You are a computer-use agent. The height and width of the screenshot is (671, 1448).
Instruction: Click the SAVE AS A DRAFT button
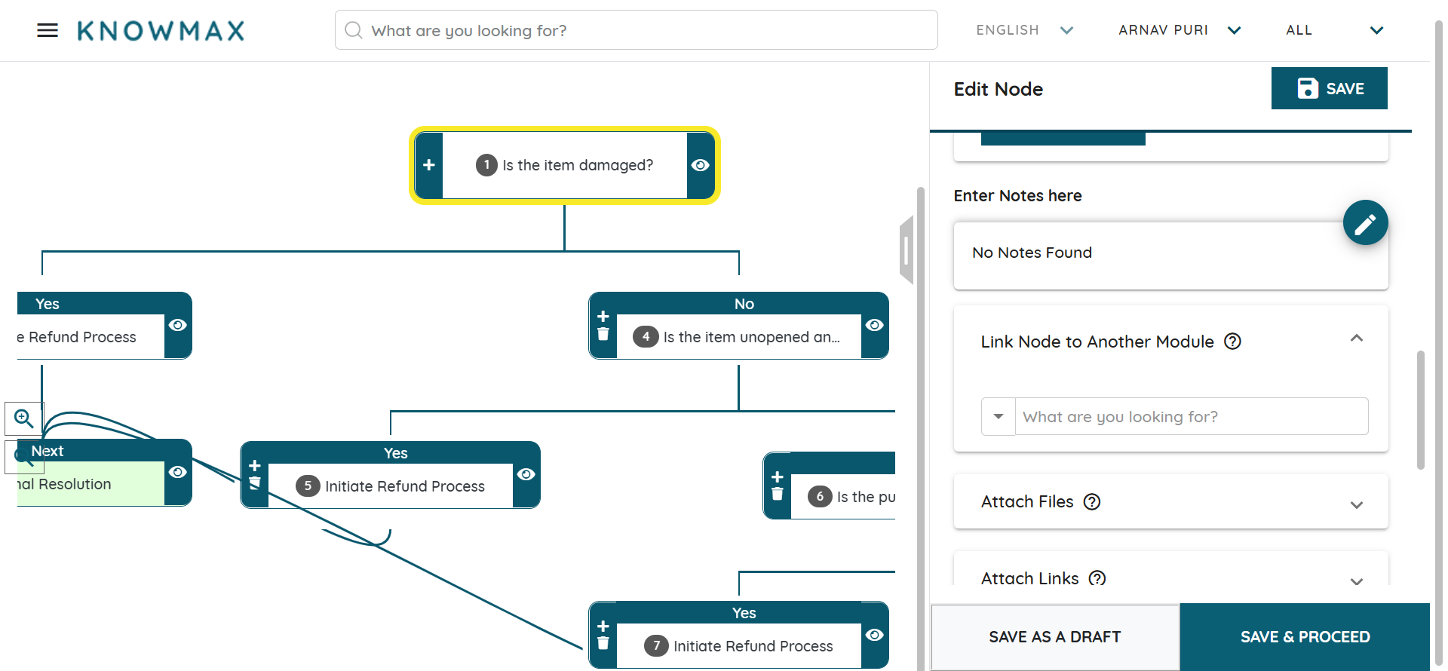tap(1054, 637)
